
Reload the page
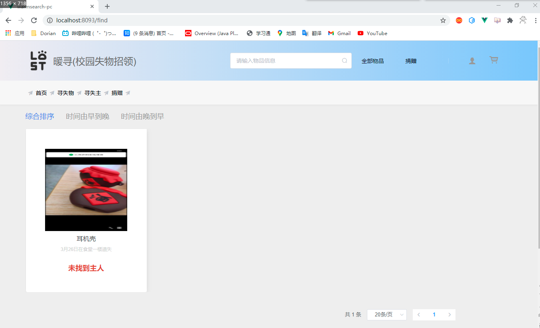pyautogui.click(x=34, y=20)
